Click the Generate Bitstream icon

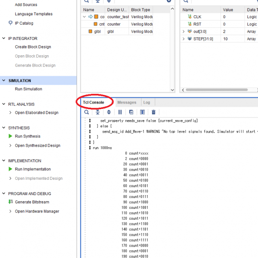click(x=10, y=202)
